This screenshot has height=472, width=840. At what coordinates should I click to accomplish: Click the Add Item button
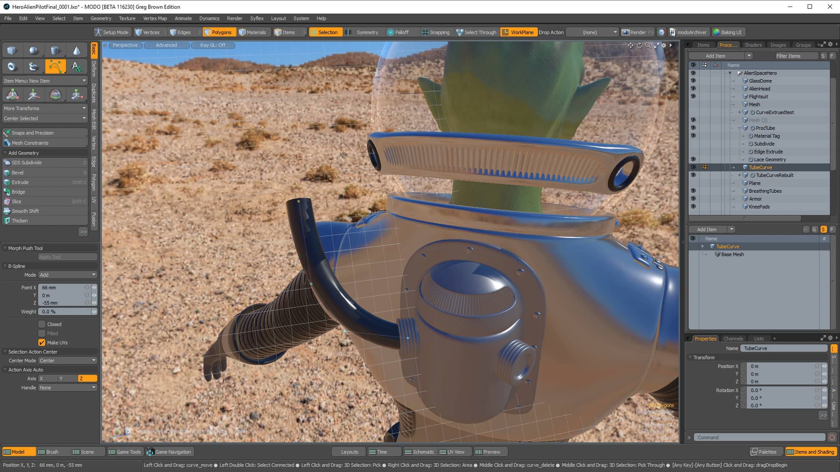coord(715,56)
